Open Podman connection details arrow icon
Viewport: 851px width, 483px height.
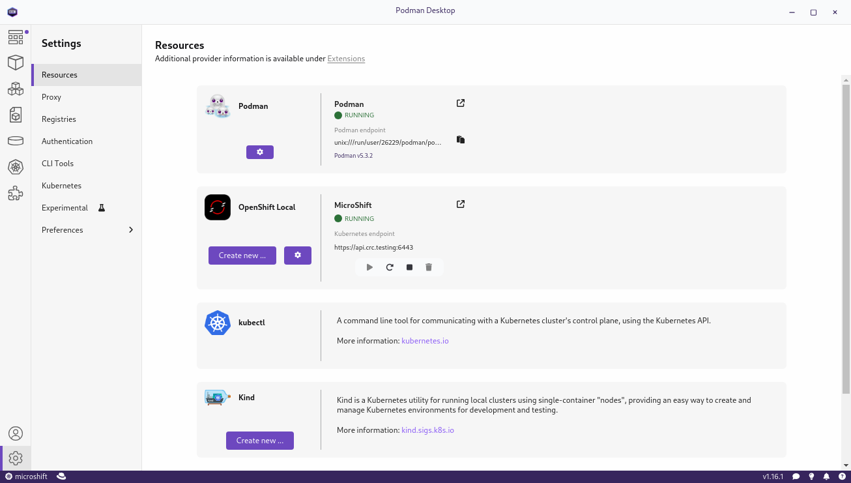[461, 103]
